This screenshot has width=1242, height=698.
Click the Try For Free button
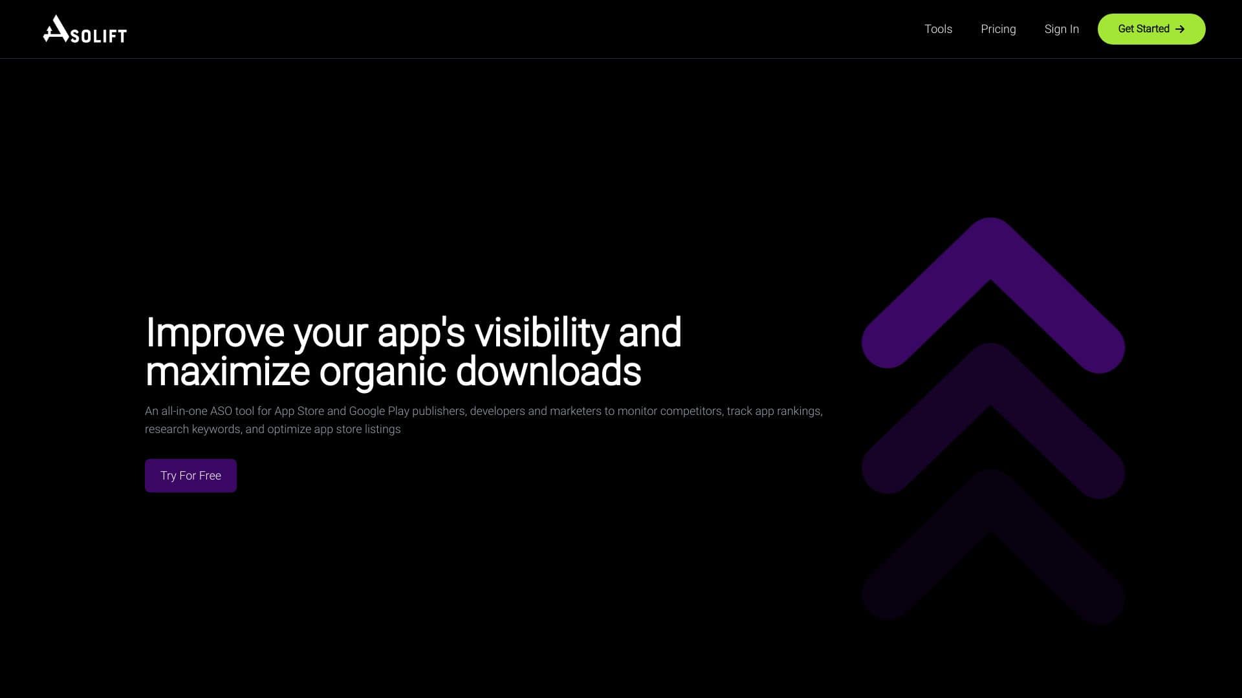tap(190, 475)
